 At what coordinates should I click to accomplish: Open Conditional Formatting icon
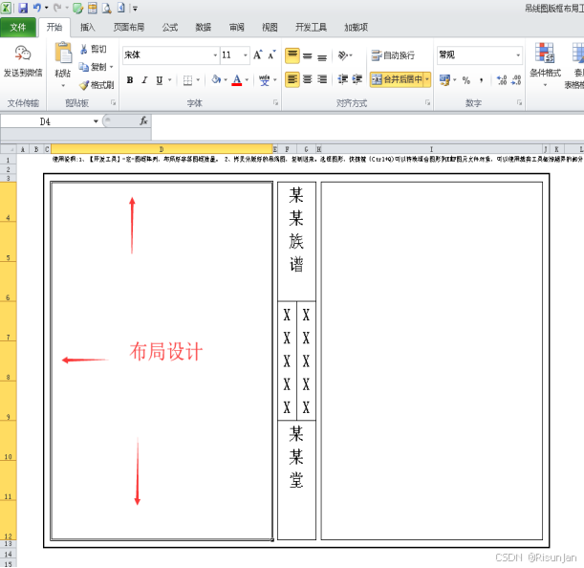(545, 53)
